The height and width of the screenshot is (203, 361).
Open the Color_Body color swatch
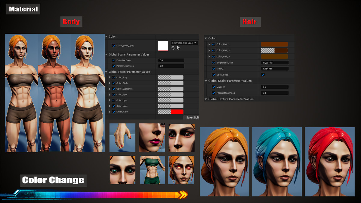click(x=171, y=78)
